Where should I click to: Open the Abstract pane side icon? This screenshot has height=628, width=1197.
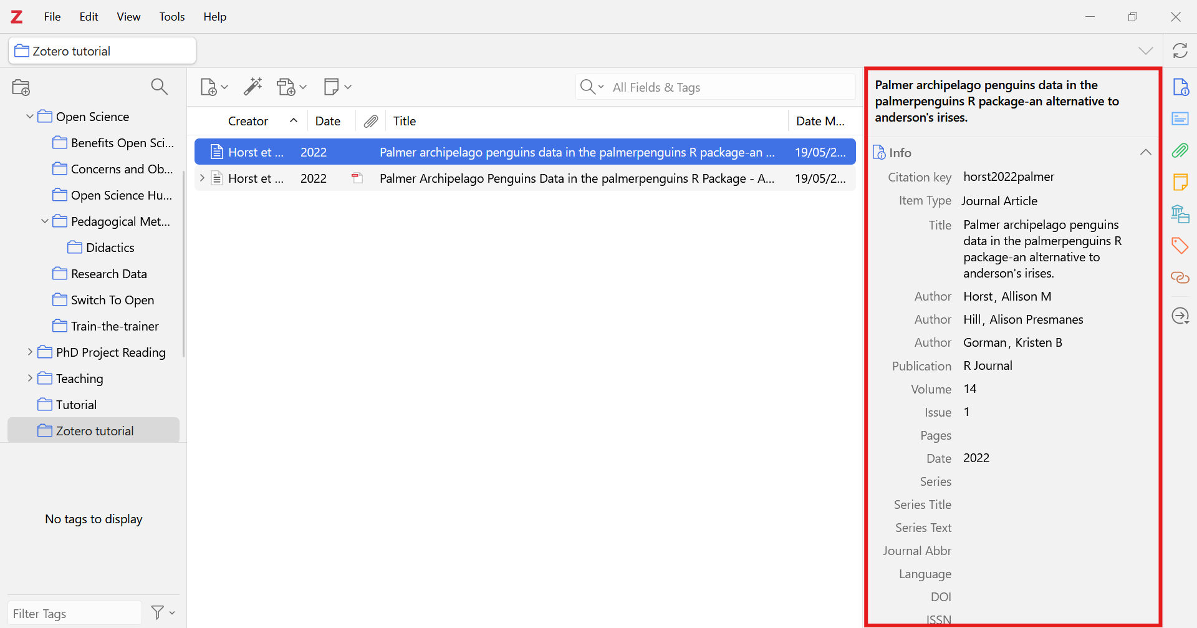coord(1180,118)
